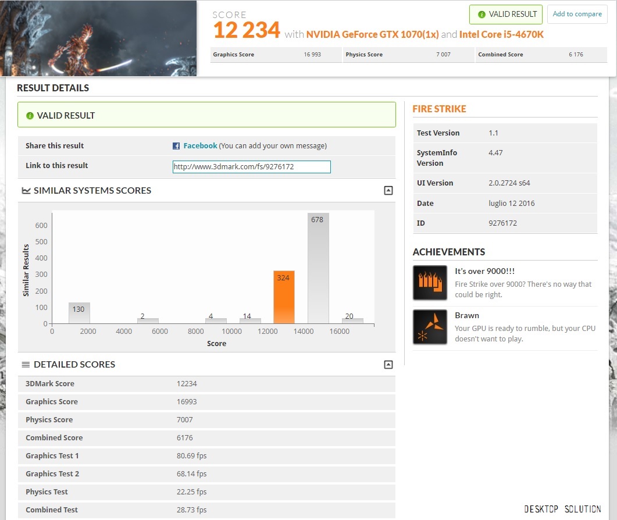Image resolution: width=617 pixels, height=520 pixels.
Task: Click the info icon on the top Valid Result button
Action: [x=482, y=15]
